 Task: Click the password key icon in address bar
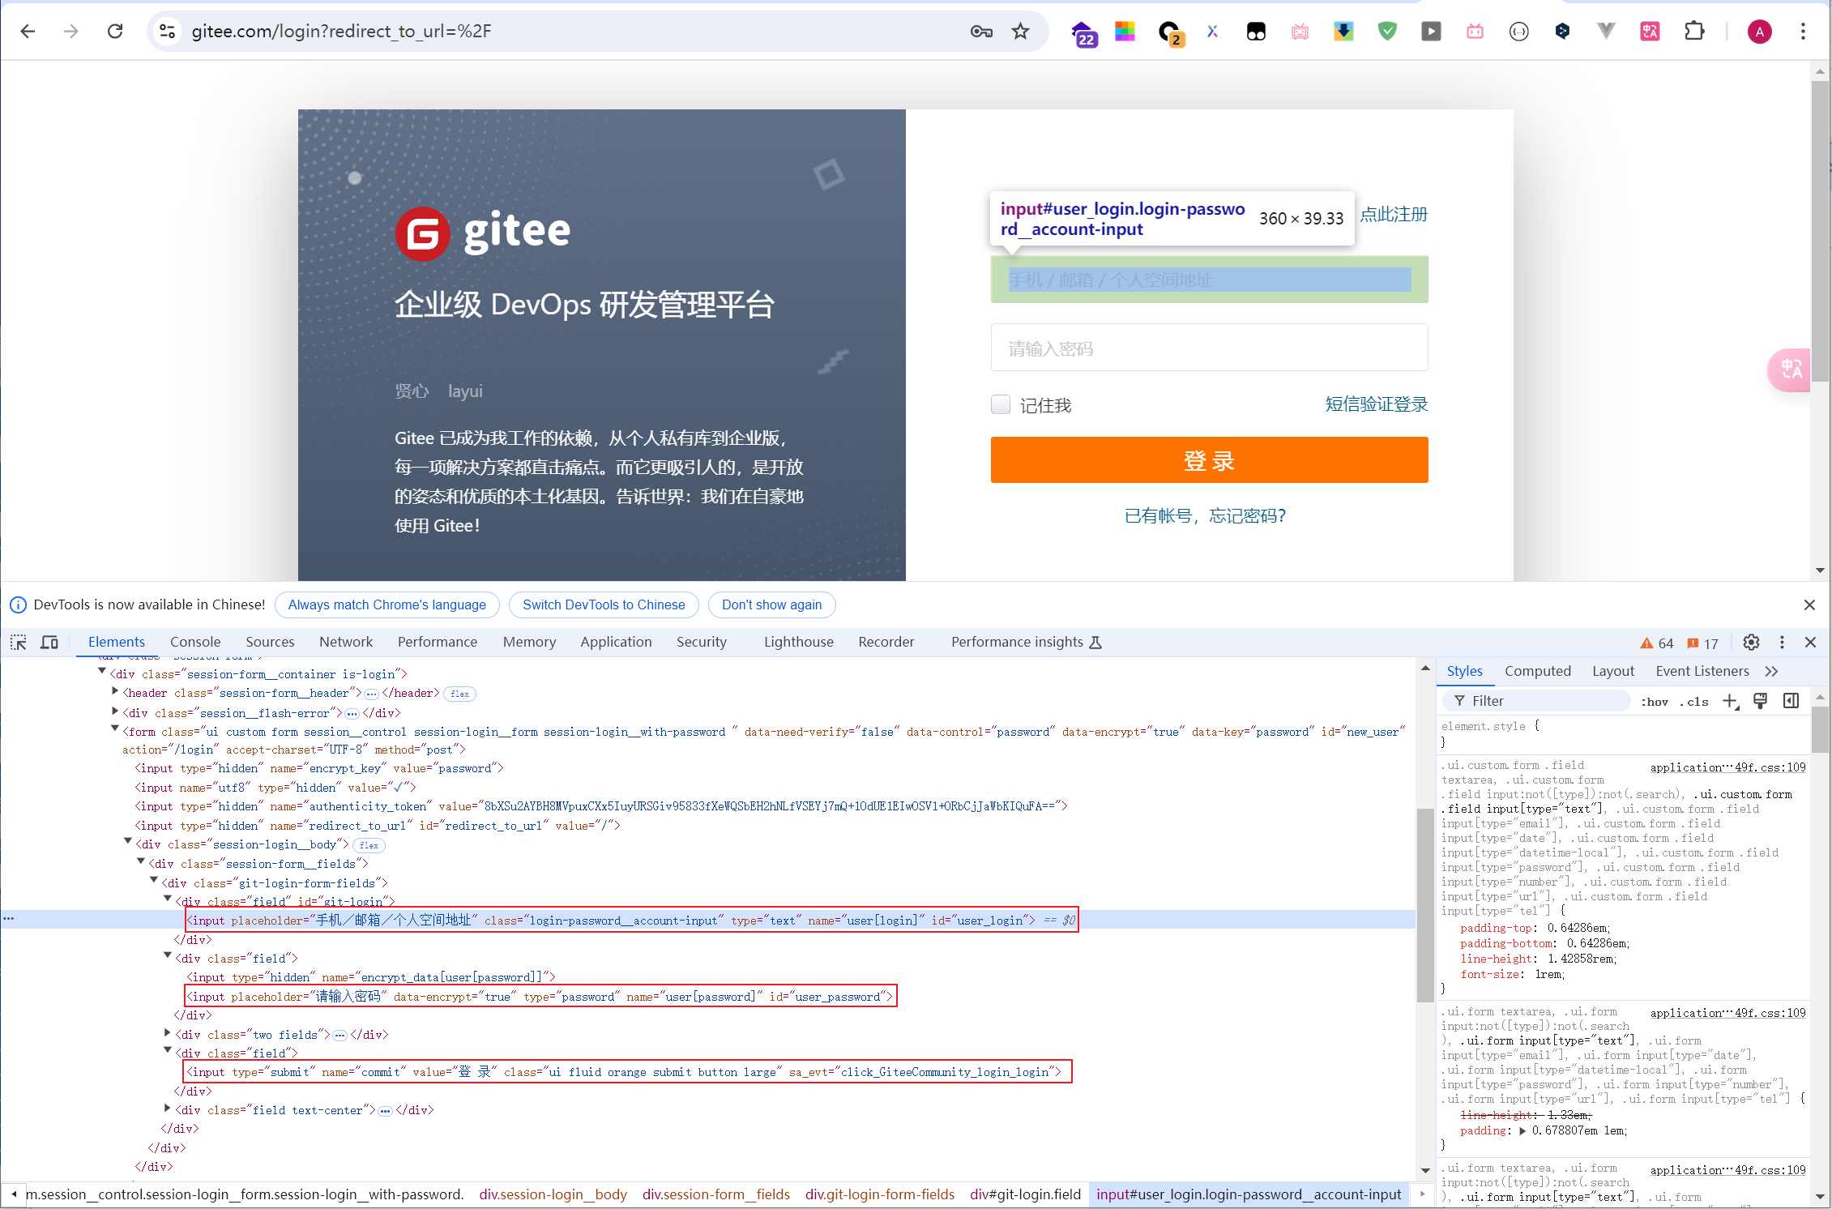(981, 31)
